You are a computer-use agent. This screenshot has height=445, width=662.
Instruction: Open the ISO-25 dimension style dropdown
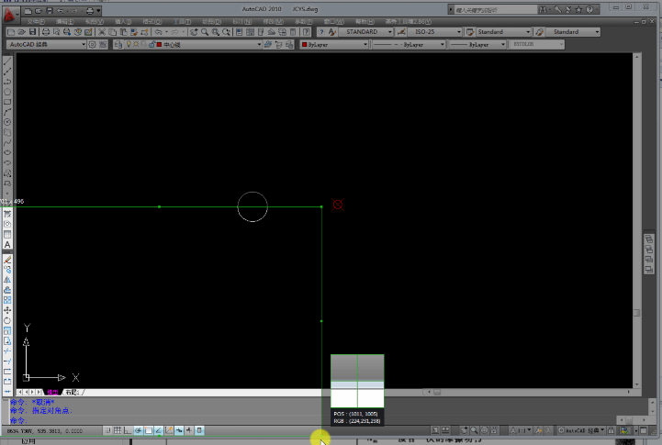458,32
